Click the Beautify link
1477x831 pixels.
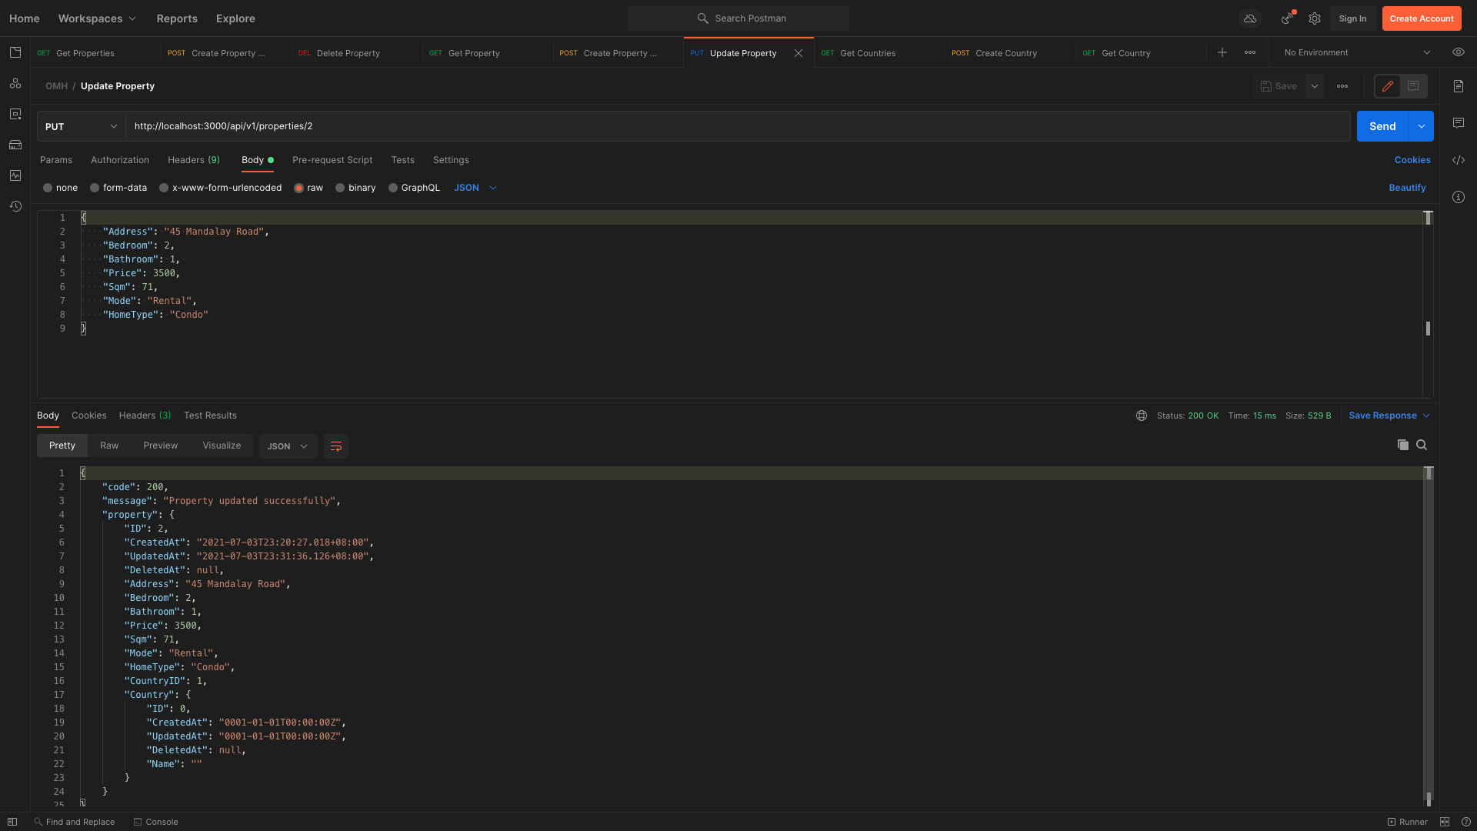click(1407, 187)
